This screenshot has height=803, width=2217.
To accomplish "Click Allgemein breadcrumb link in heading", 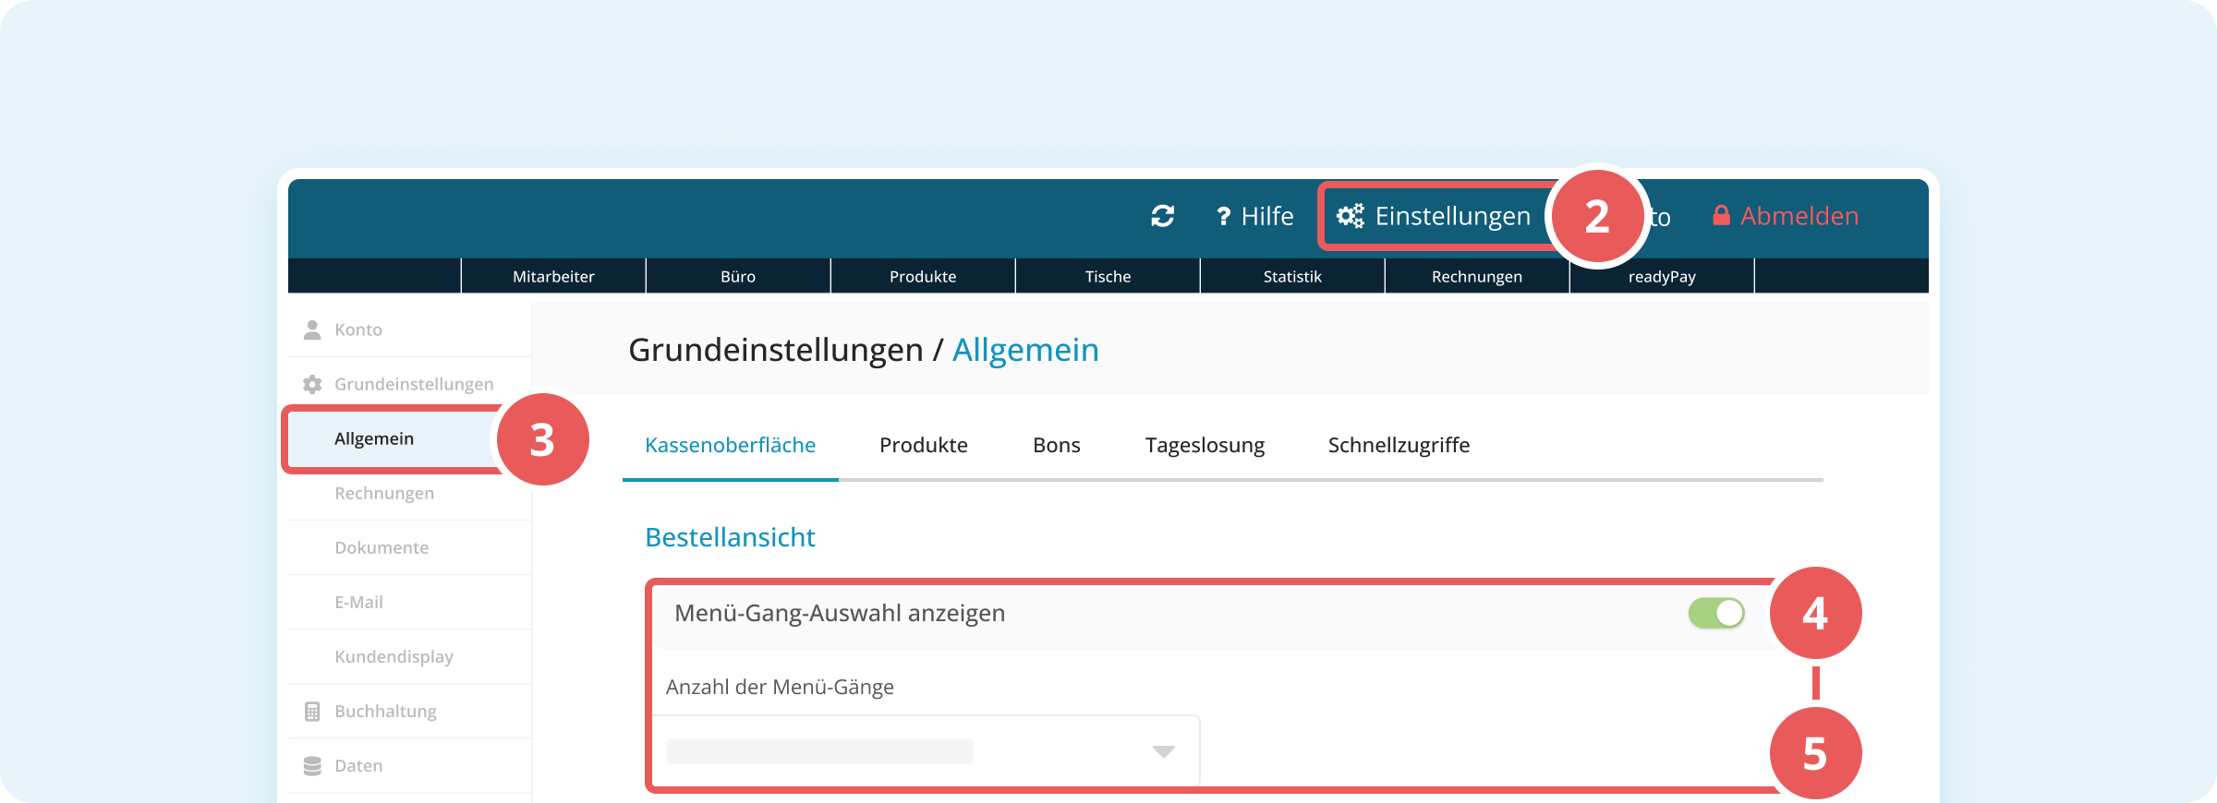I will [1025, 350].
